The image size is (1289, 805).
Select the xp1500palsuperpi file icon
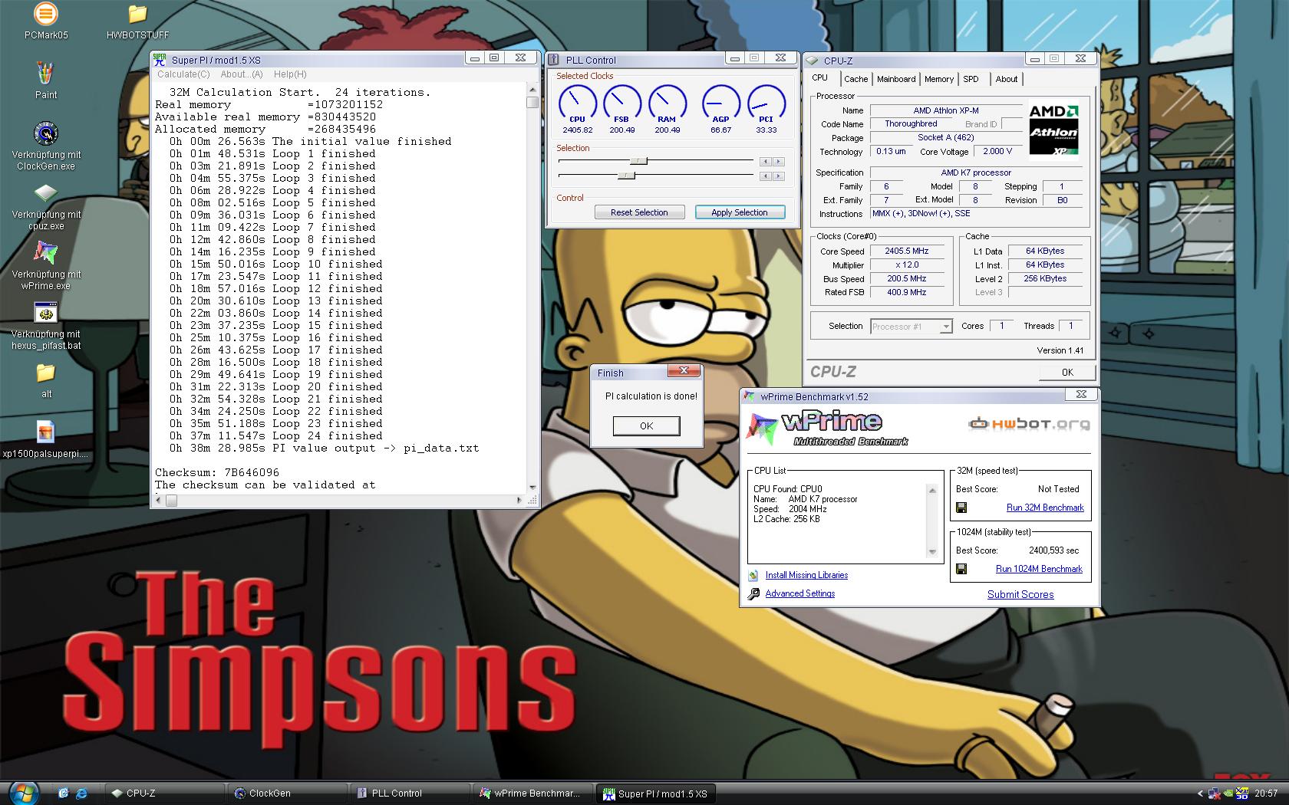(x=46, y=432)
